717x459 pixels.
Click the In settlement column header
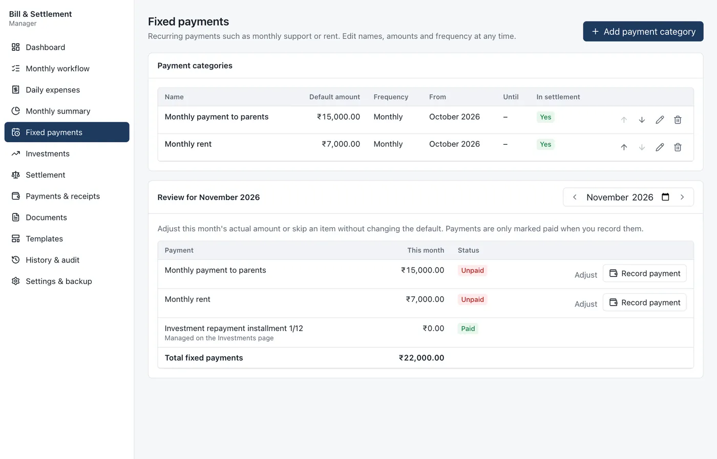click(558, 97)
